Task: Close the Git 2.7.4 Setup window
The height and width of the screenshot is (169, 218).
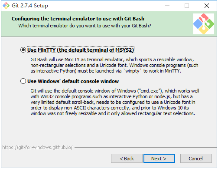Action: coord(207,6)
